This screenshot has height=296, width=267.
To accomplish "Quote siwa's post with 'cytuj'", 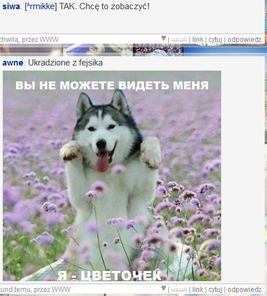I will (x=215, y=40).
